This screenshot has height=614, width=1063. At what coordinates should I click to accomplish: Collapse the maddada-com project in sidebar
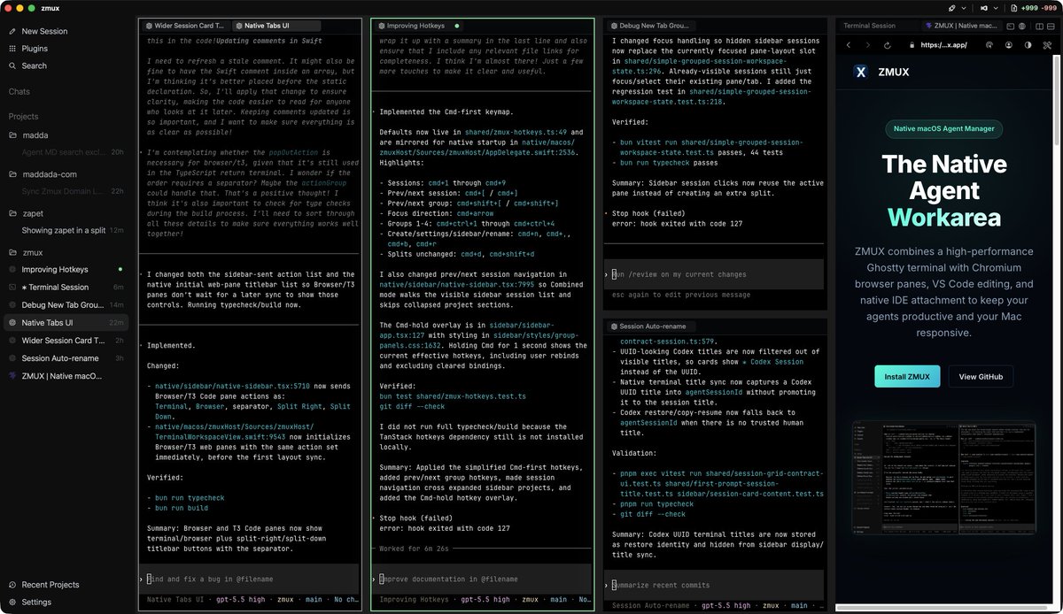click(x=50, y=174)
